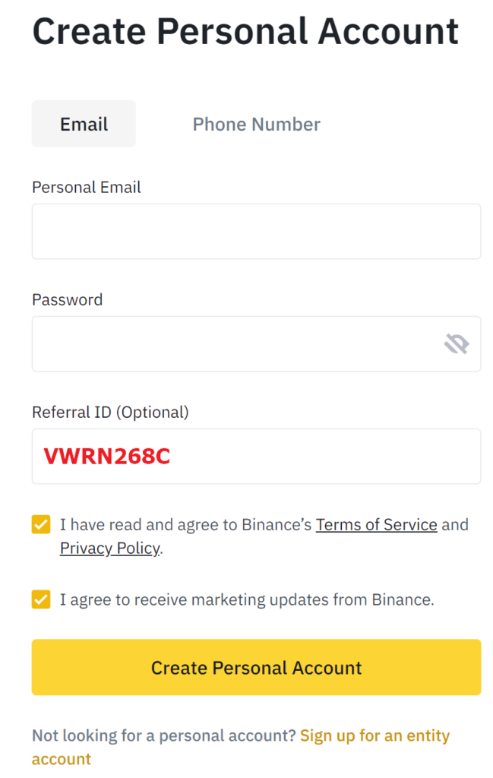The width and height of the screenshot is (493, 778).
Task: Click 'I agree to receive marketing updates' text
Action: coord(247,600)
